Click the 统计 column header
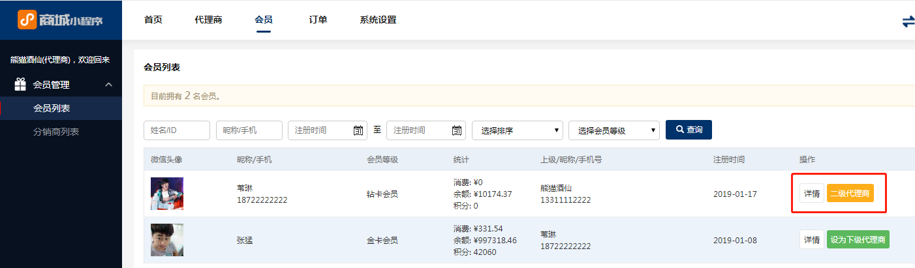 (x=461, y=160)
